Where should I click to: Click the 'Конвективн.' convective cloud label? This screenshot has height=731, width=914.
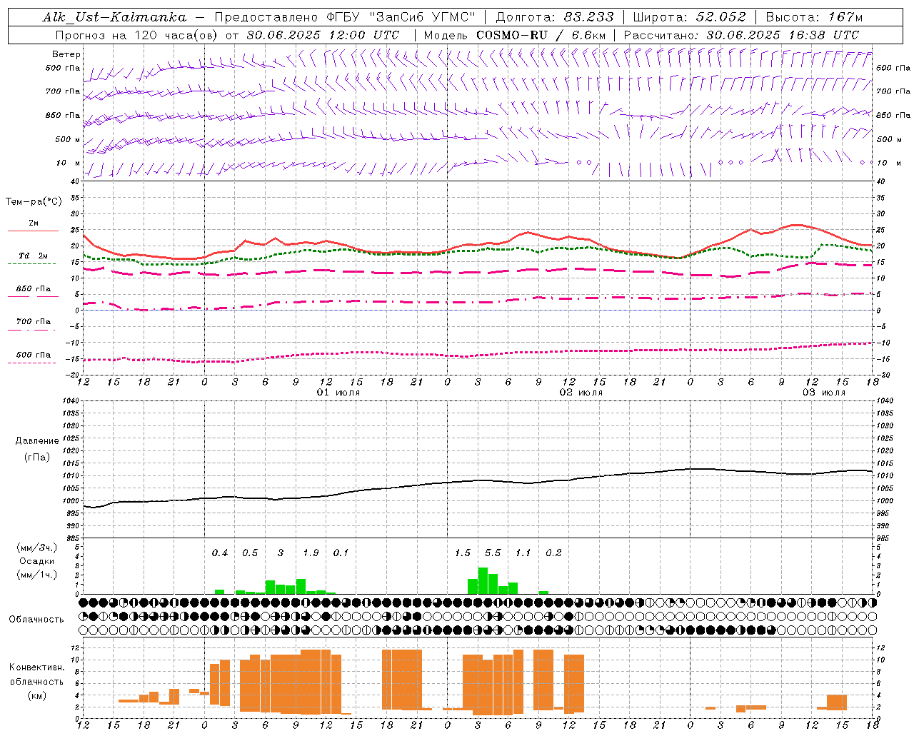click(x=37, y=667)
